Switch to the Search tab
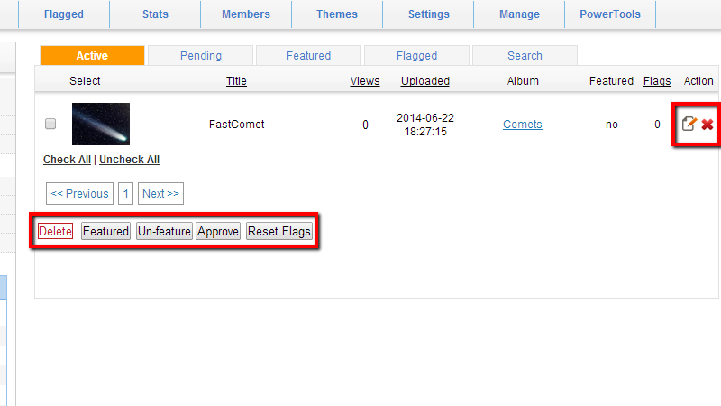The image size is (721, 406). point(525,55)
